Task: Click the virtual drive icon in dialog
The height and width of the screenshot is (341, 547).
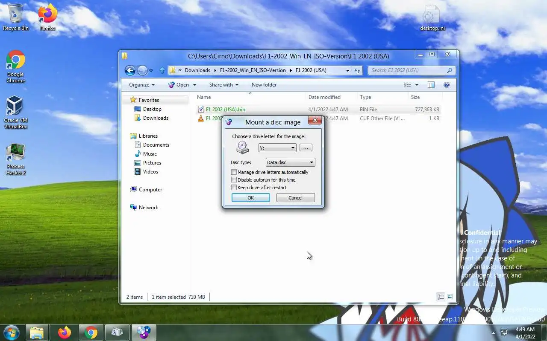Action: tap(242, 147)
